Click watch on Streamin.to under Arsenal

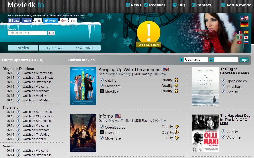[37, 155]
